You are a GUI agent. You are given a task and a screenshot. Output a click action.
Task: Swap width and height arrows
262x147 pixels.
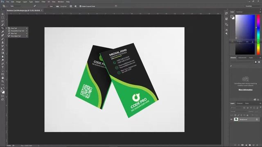[x=34, y=6]
